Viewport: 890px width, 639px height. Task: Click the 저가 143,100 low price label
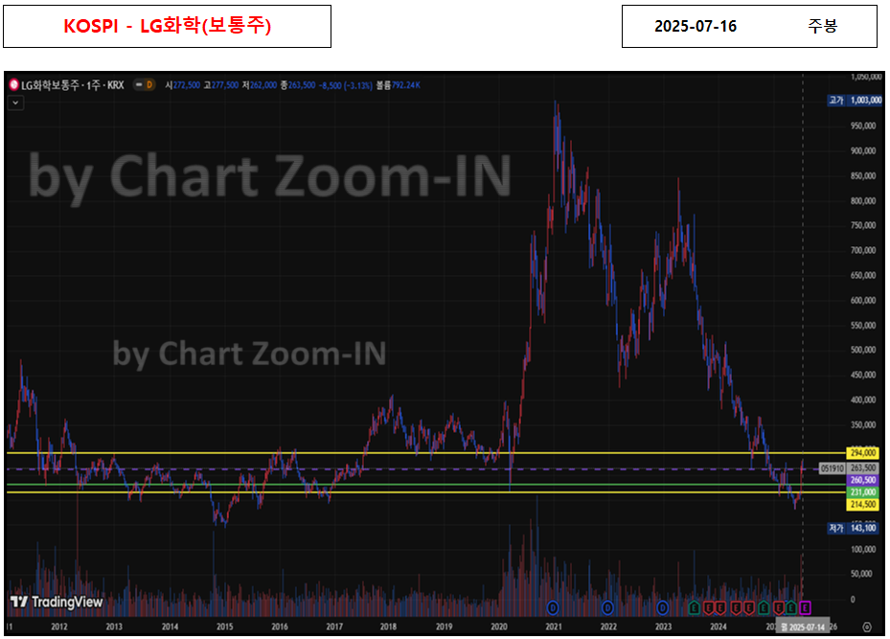853,528
